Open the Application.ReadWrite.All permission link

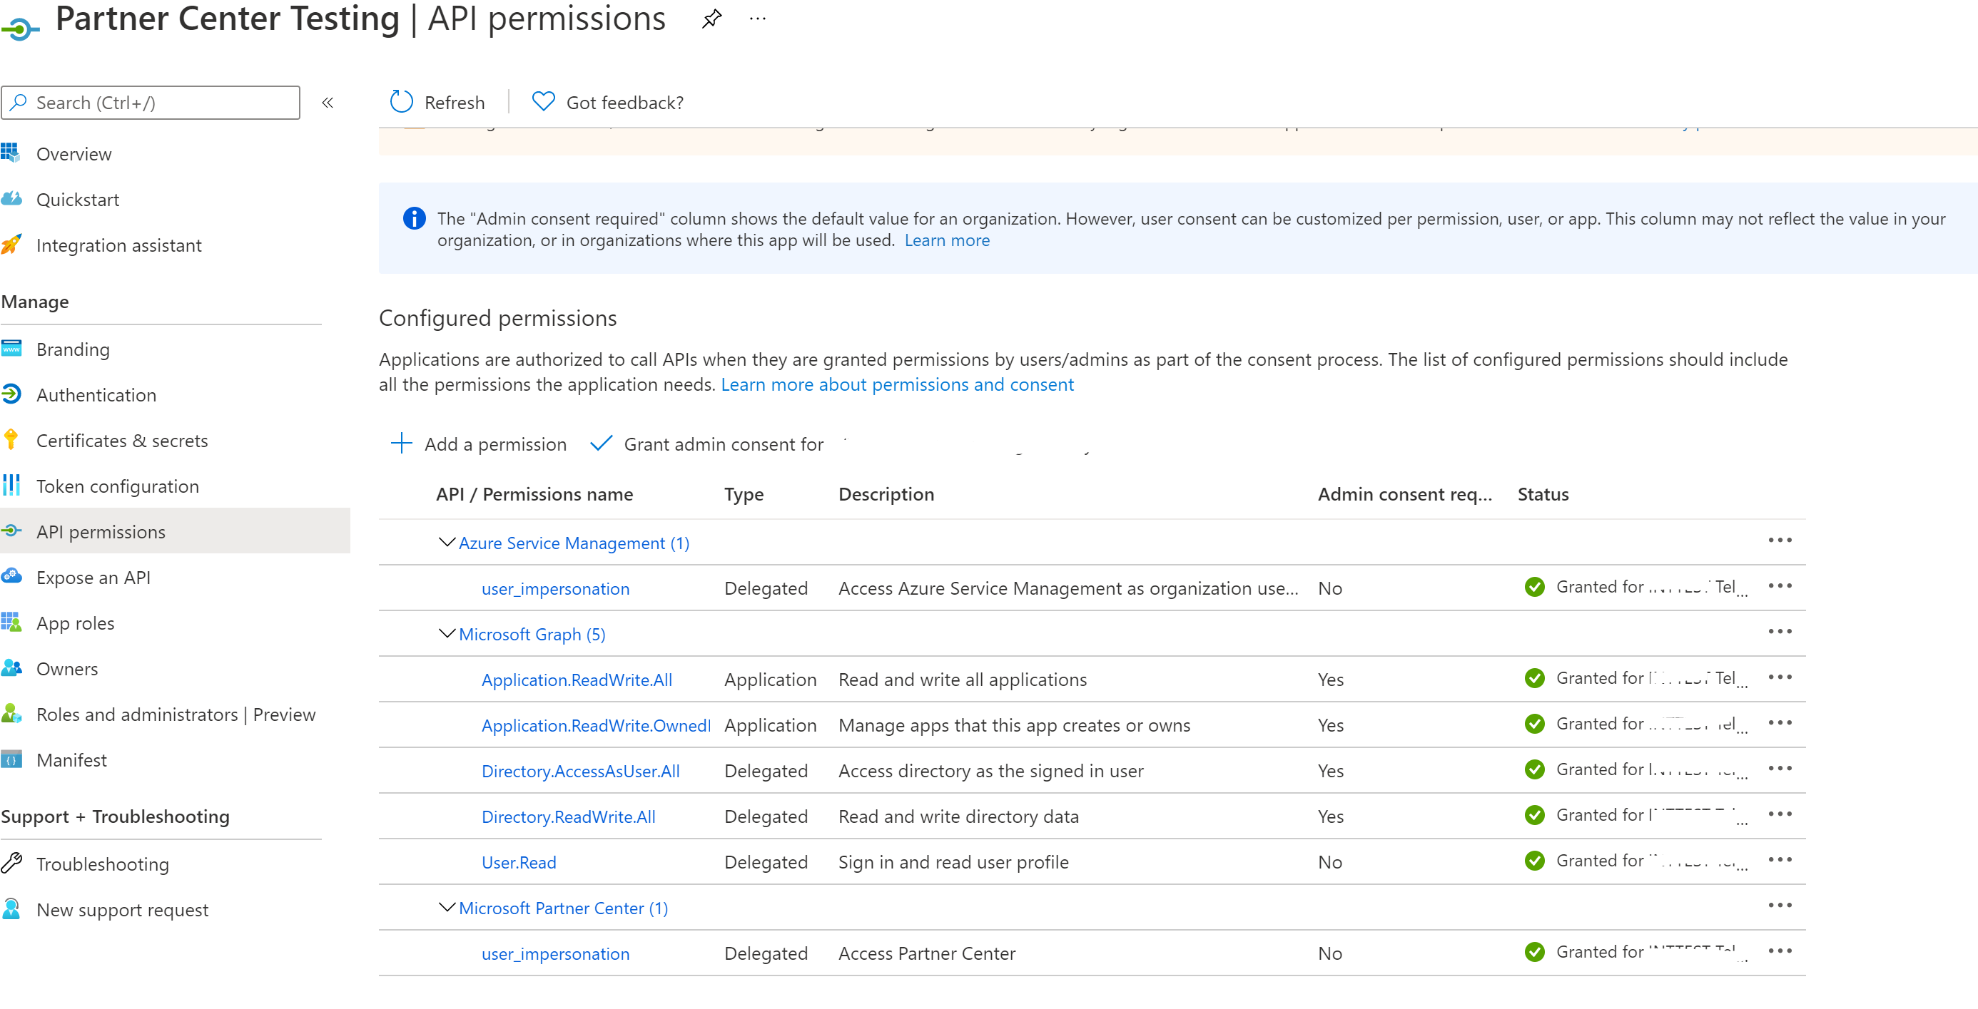coord(577,680)
